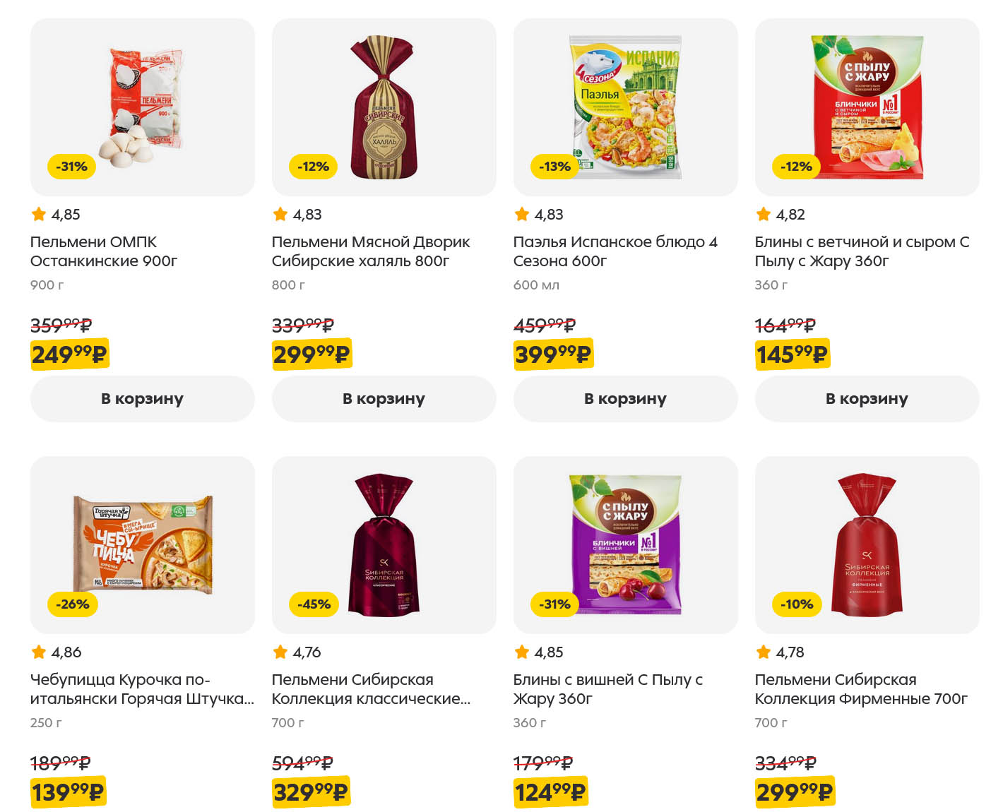
Task: Click the star rating 4,82
Action: click(781, 215)
